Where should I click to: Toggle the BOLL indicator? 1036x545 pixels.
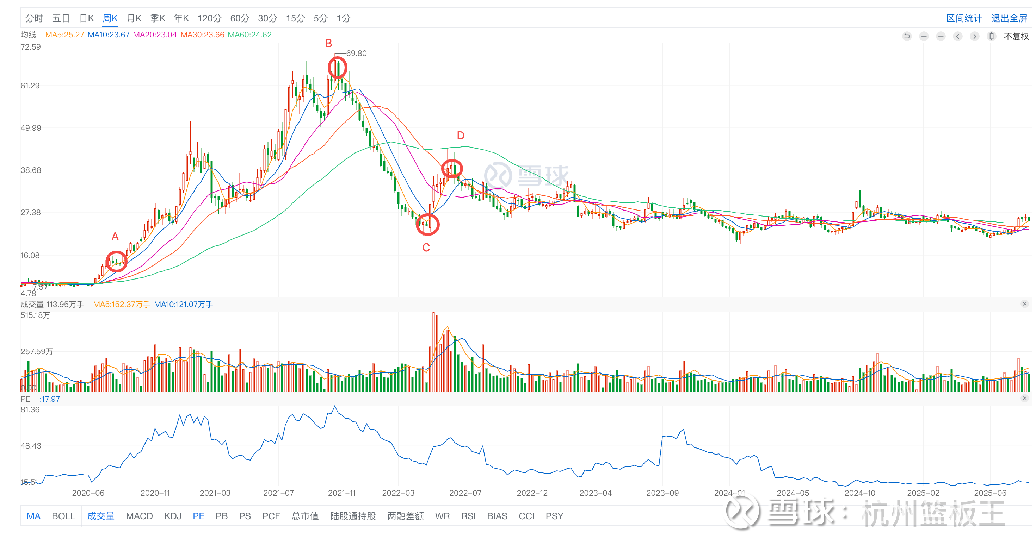[x=63, y=516]
